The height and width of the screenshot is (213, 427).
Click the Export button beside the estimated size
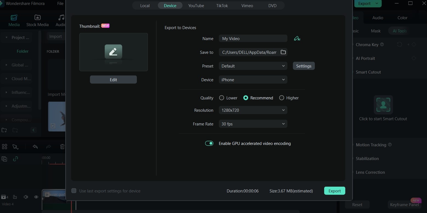click(335, 191)
